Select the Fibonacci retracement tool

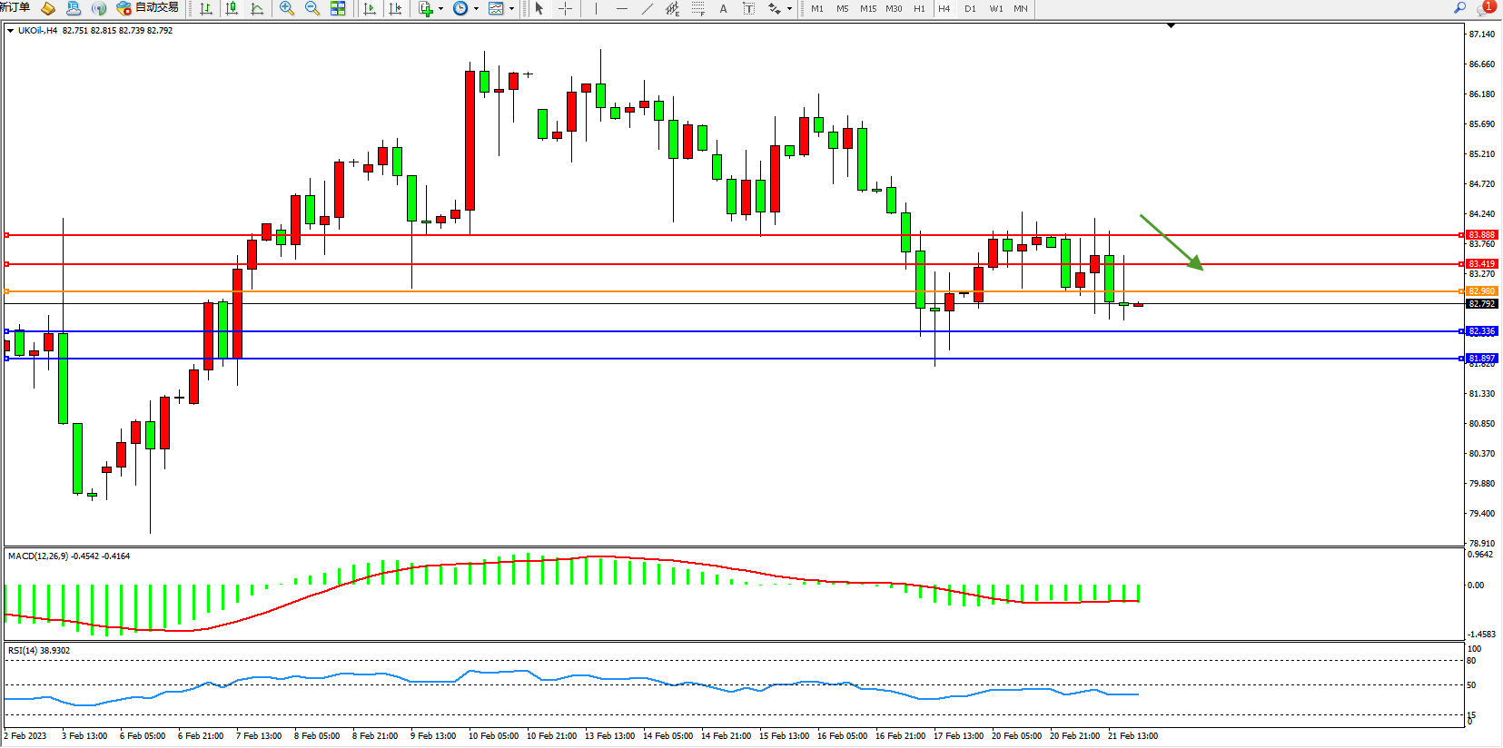pos(697,9)
